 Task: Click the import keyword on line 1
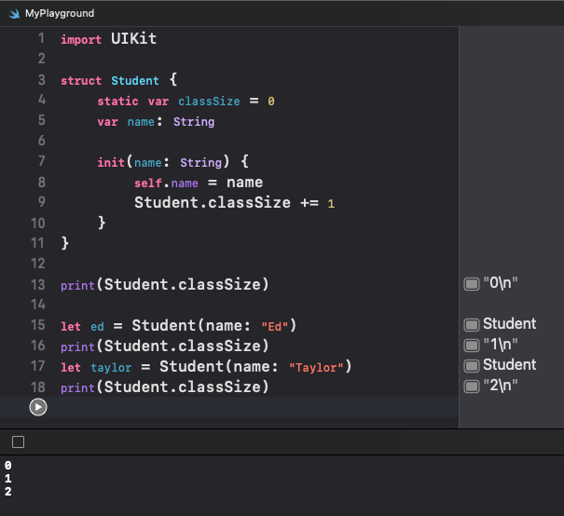point(81,39)
